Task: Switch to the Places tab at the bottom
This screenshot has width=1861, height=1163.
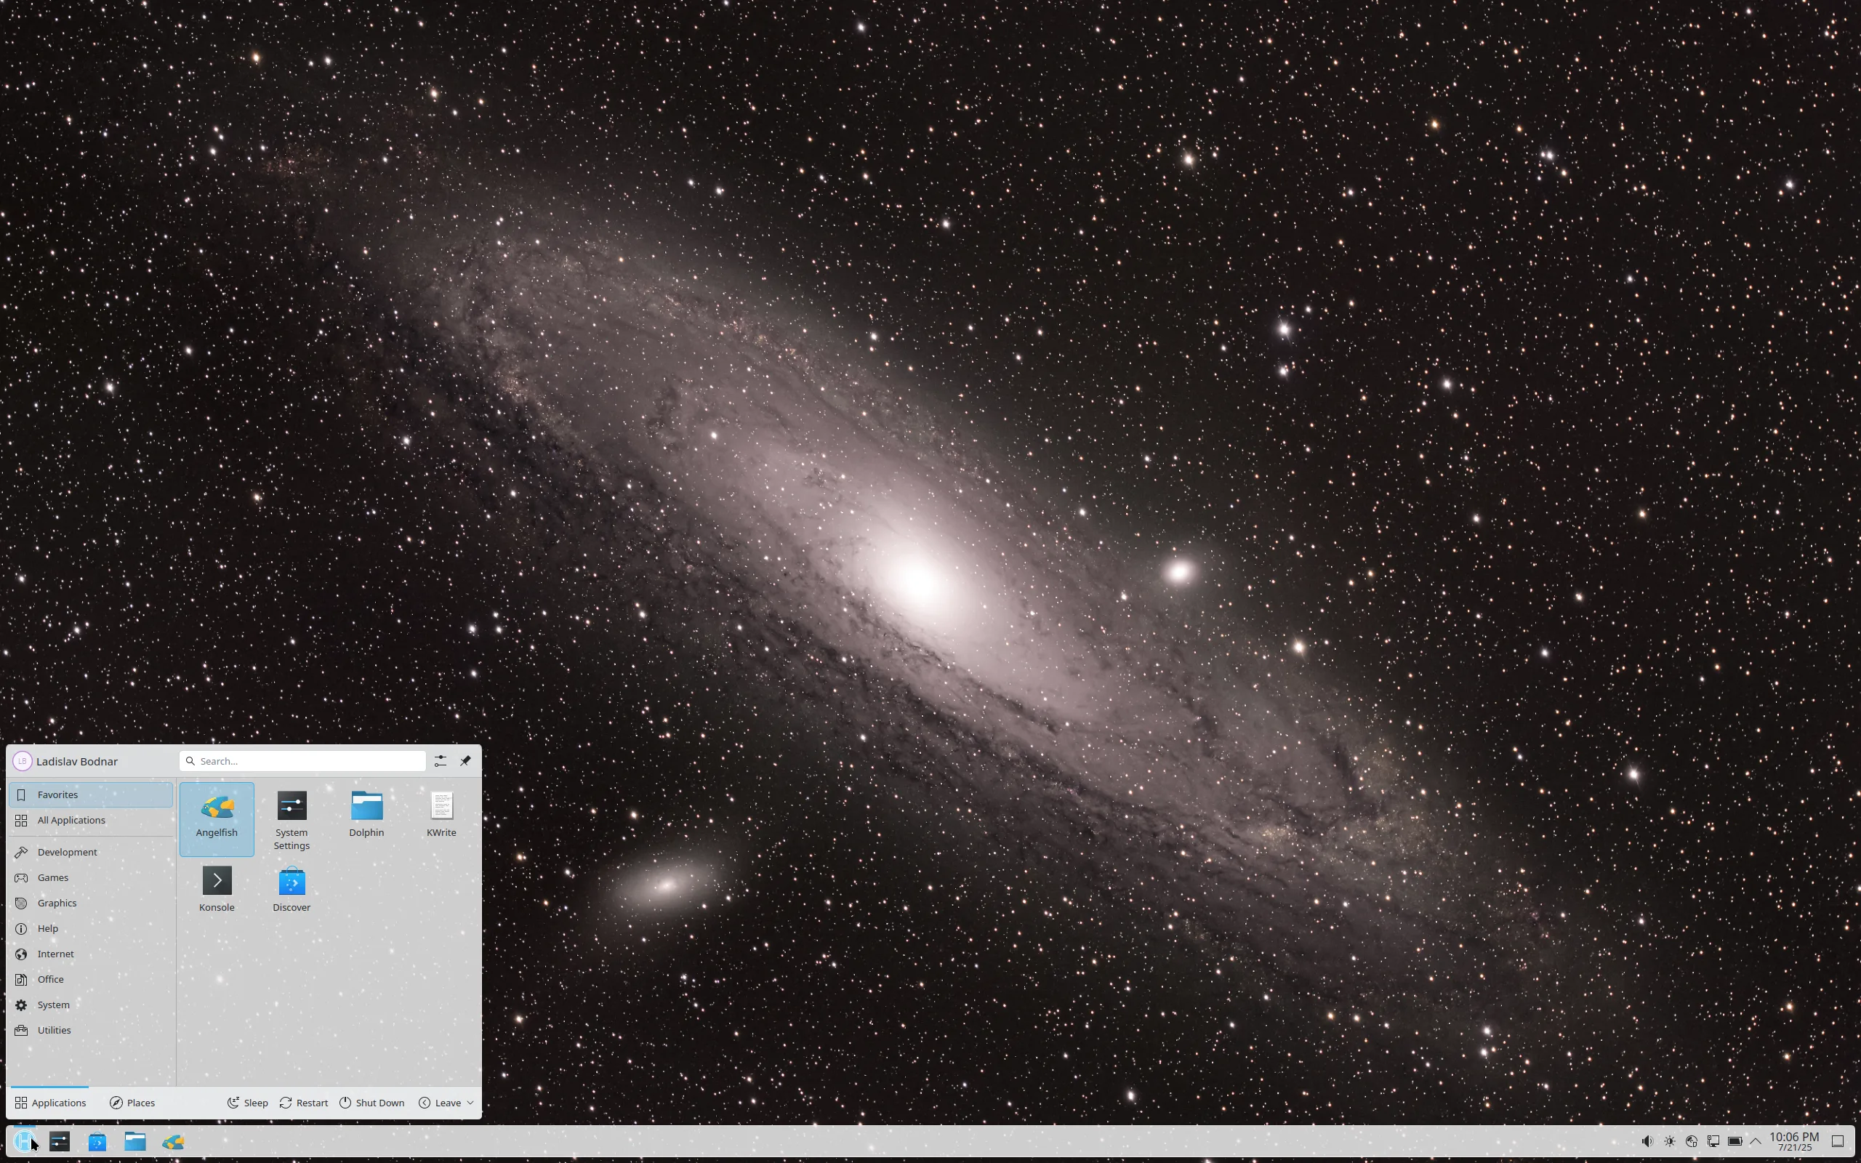Action: point(132,1102)
